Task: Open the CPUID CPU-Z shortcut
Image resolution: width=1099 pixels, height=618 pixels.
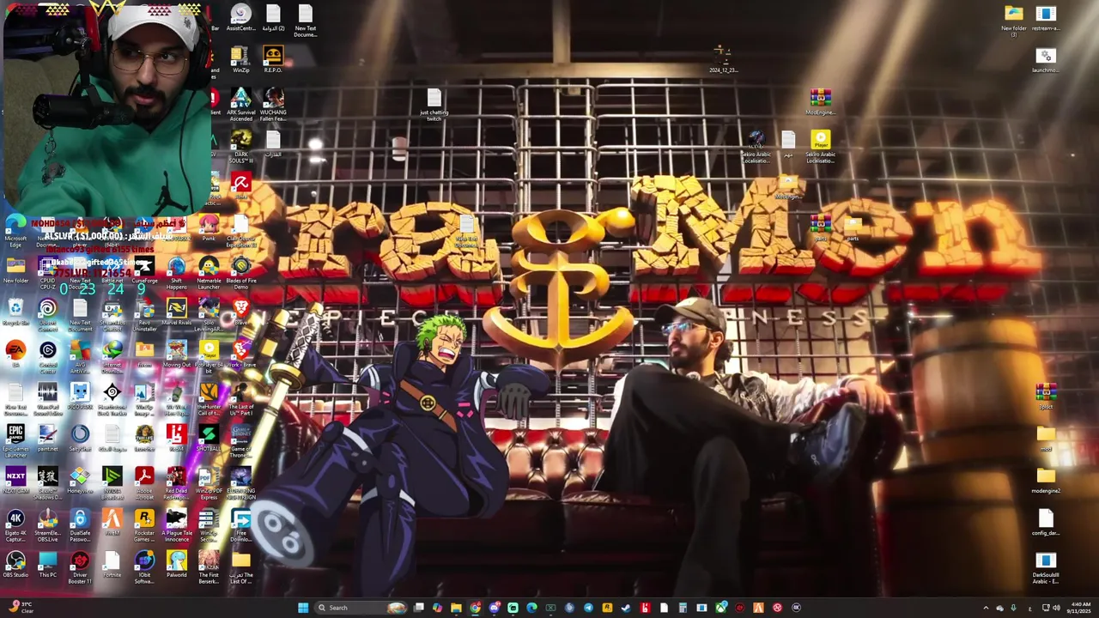Action: click(x=47, y=271)
